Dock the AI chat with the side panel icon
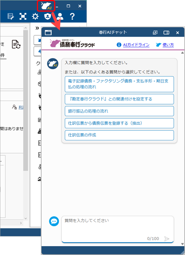 [x=166, y=33]
